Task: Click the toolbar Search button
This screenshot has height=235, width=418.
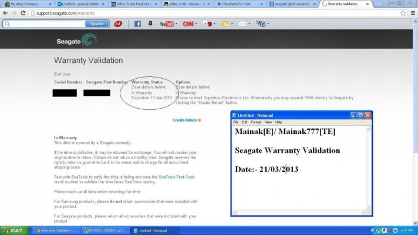Action: 97,23
